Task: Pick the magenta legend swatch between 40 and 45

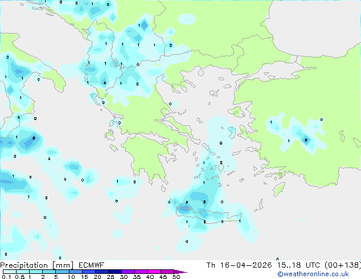Action: tap(154, 272)
